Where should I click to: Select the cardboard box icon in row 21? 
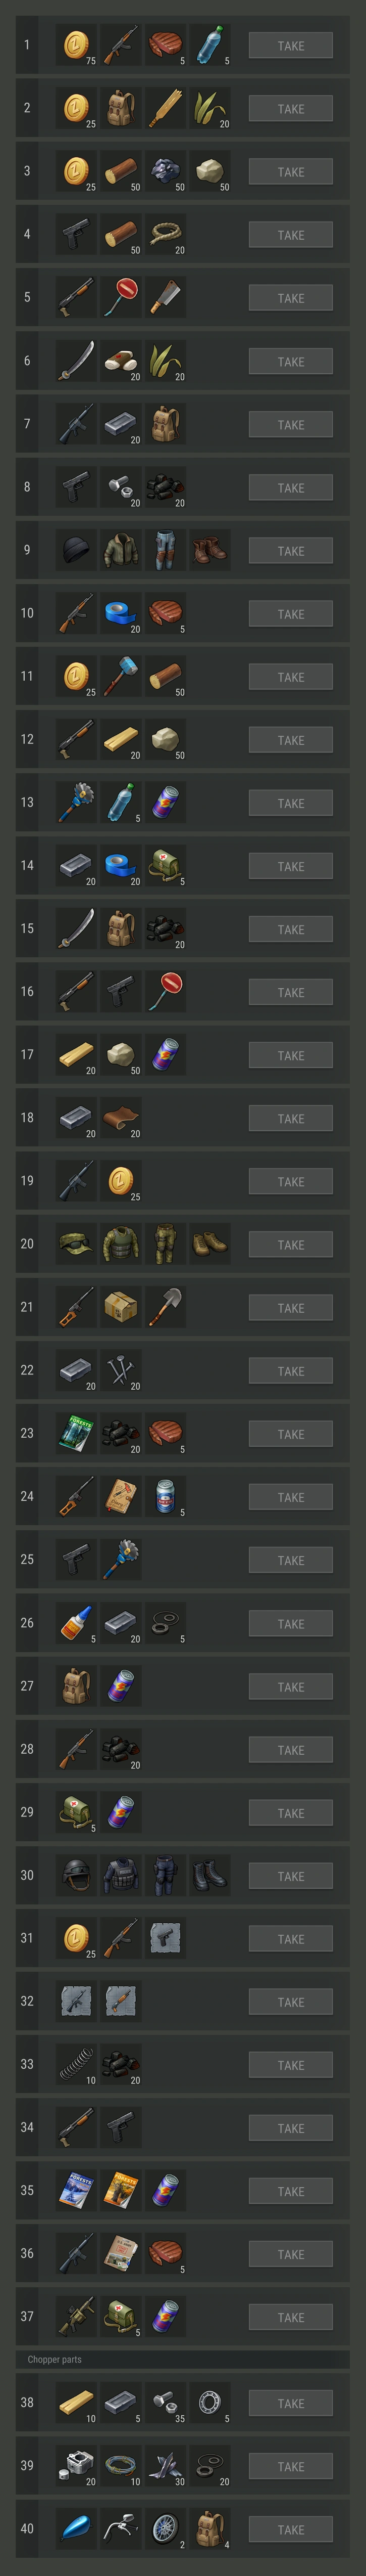[x=121, y=1308]
